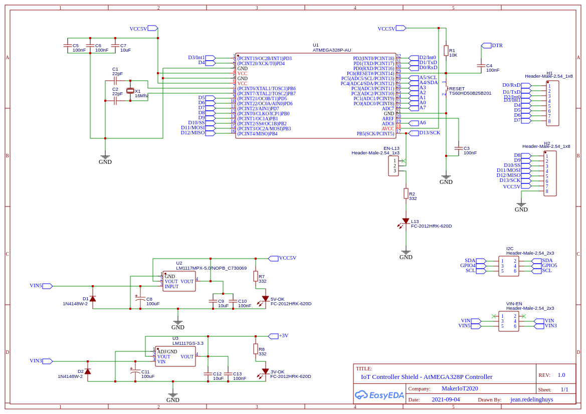
Task: Select the LM1117GS-3.3 regulator U3
Action: [x=175, y=356]
